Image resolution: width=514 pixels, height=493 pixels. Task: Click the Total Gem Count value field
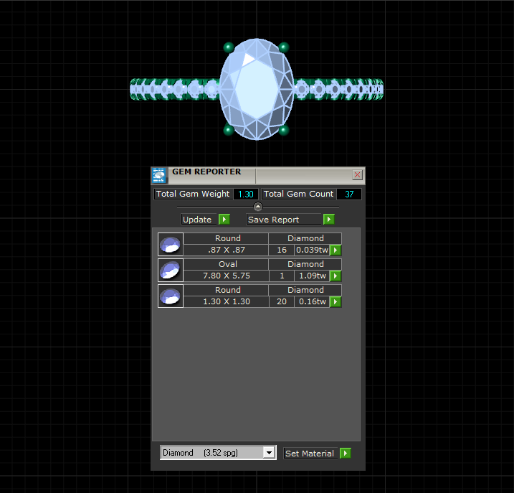349,194
